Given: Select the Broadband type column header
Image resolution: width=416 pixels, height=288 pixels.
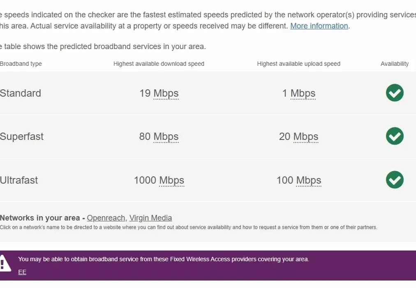Looking at the screenshot, I should [21, 64].
